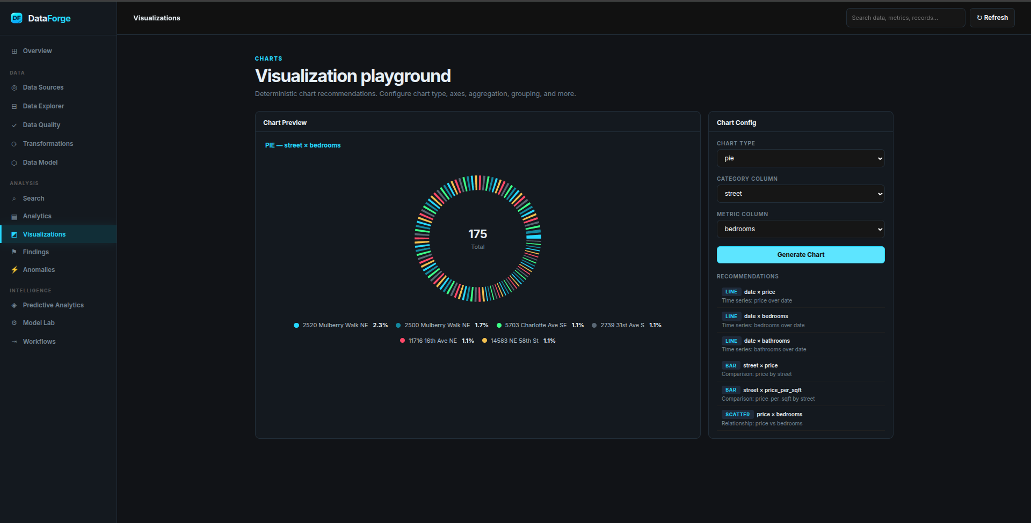Click the Predictive Analytics diamond icon

14,305
